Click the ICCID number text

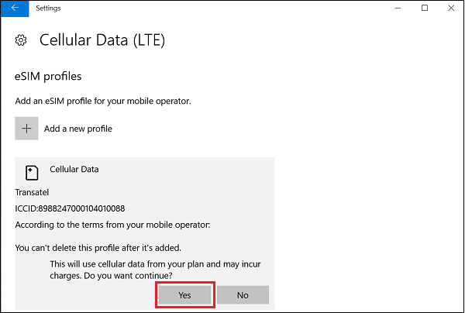[70, 208]
